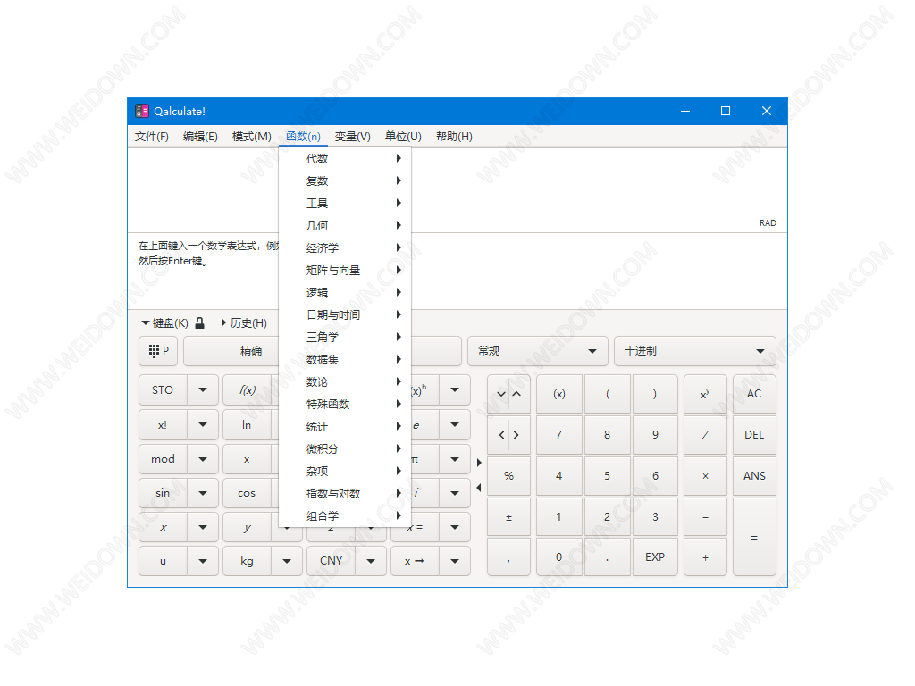Click the x → convert button
The height and width of the screenshot is (686, 915).
pos(415,561)
